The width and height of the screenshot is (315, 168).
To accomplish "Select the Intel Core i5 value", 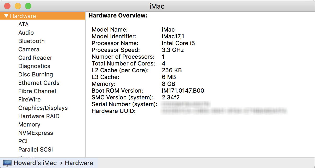I will 178,43.
